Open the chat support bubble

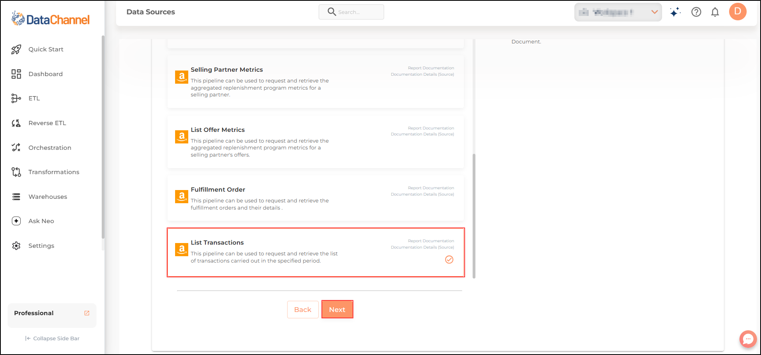click(748, 339)
